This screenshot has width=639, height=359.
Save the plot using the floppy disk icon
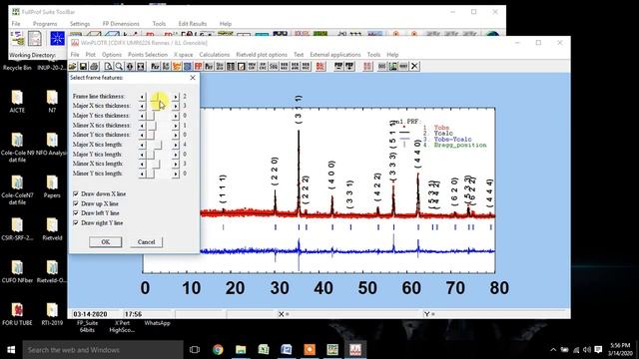point(83,67)
